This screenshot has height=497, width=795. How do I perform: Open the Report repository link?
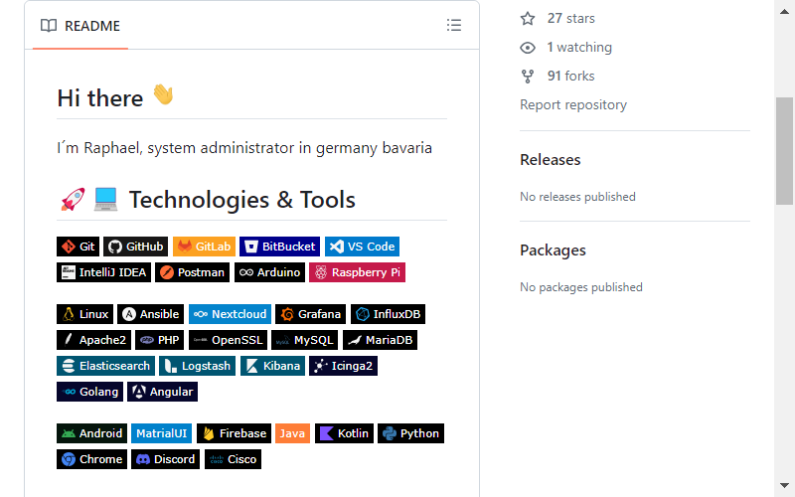point(573,104)
